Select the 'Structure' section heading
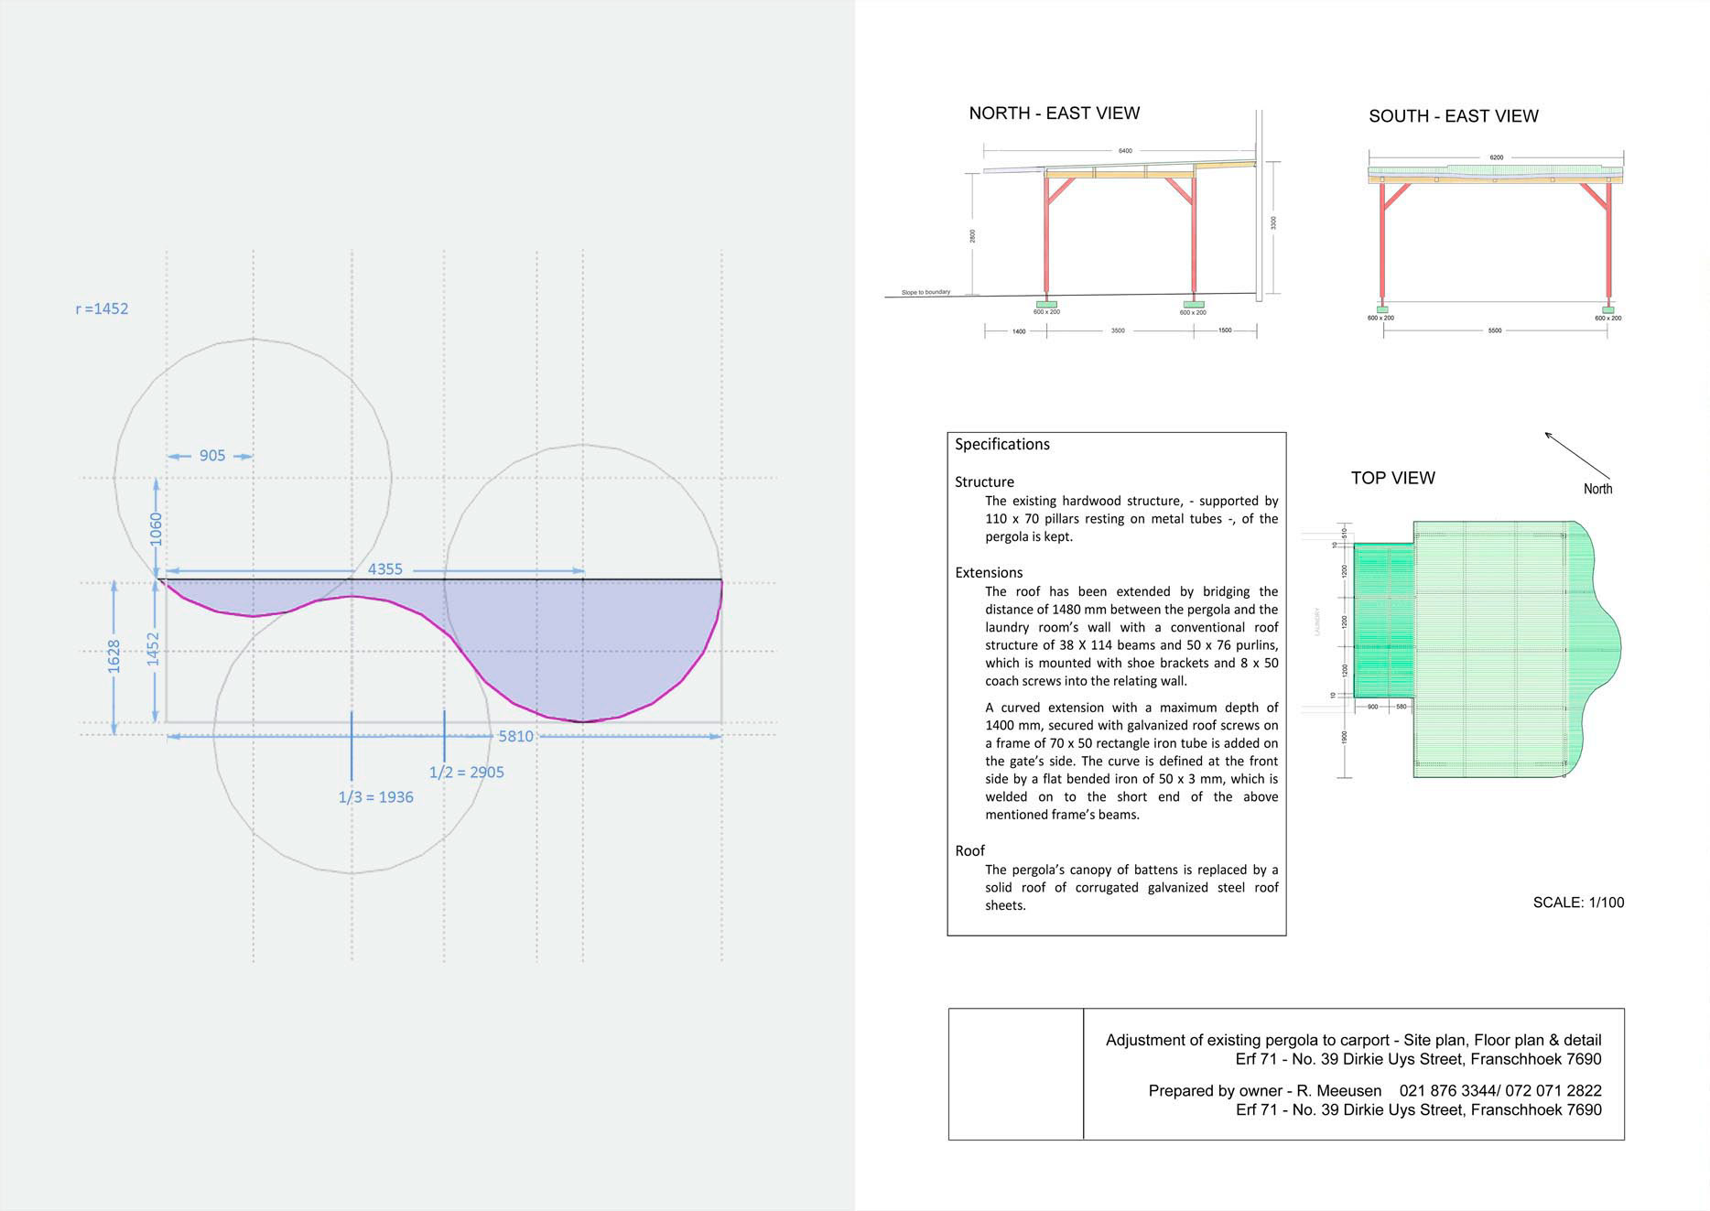 [x=984, y=481]
